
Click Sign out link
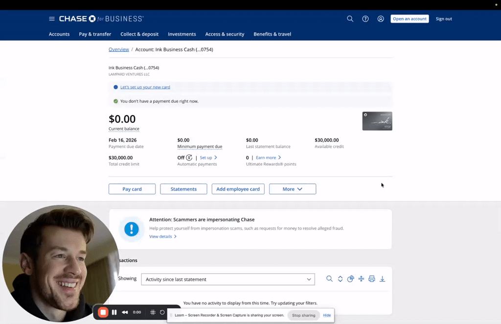coord(444,19)
